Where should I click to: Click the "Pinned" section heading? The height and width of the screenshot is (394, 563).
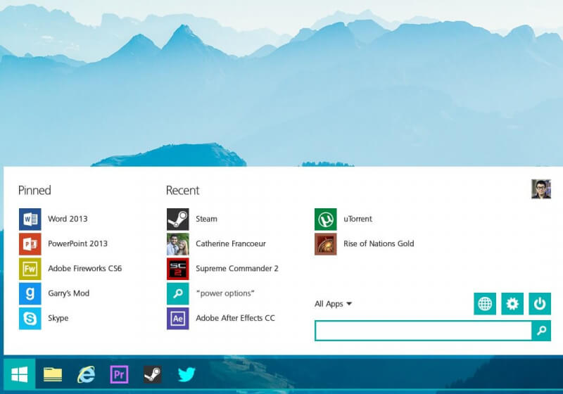[34, 190]
